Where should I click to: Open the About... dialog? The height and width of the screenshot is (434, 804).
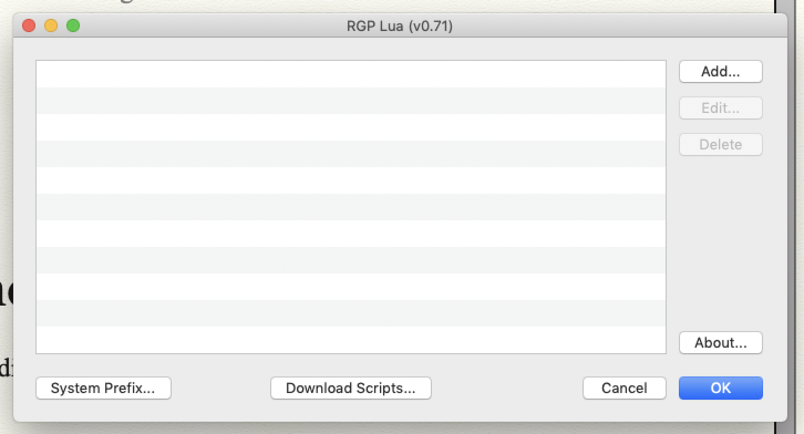pos(720,343)
